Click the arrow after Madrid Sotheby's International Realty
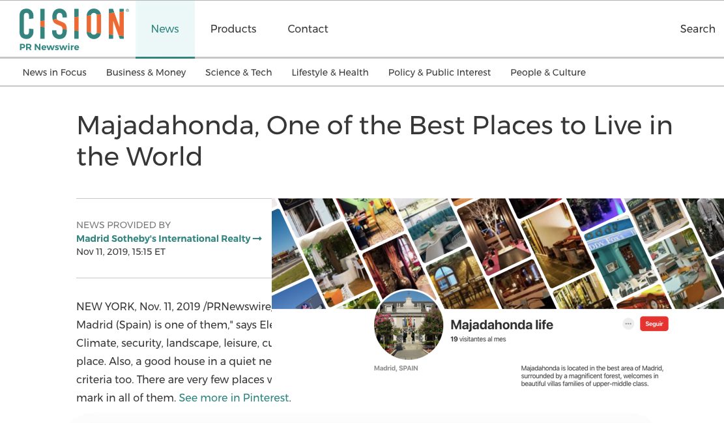 (257, 239)
